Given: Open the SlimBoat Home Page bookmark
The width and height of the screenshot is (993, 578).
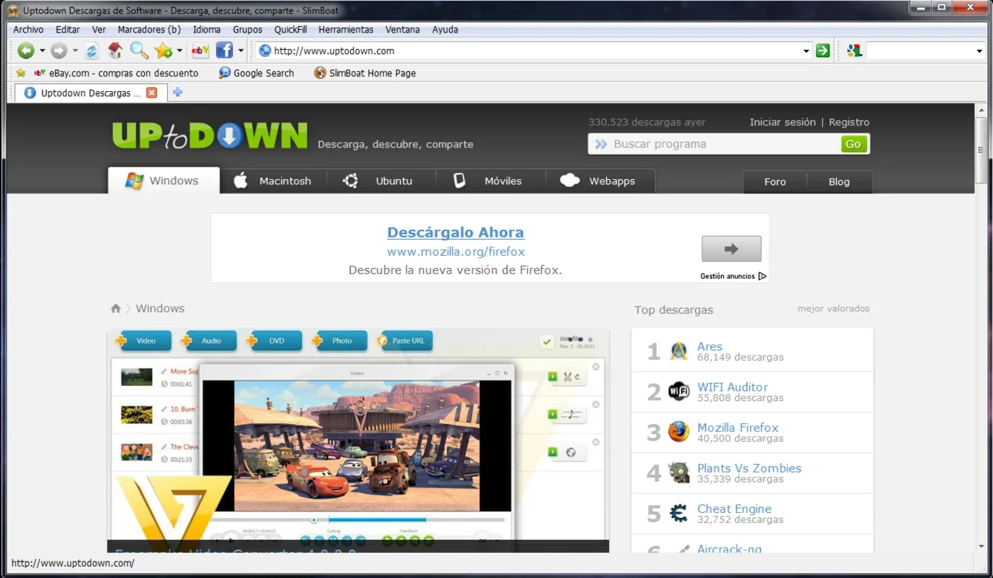Looking at the screenshot, I should 365,73.
